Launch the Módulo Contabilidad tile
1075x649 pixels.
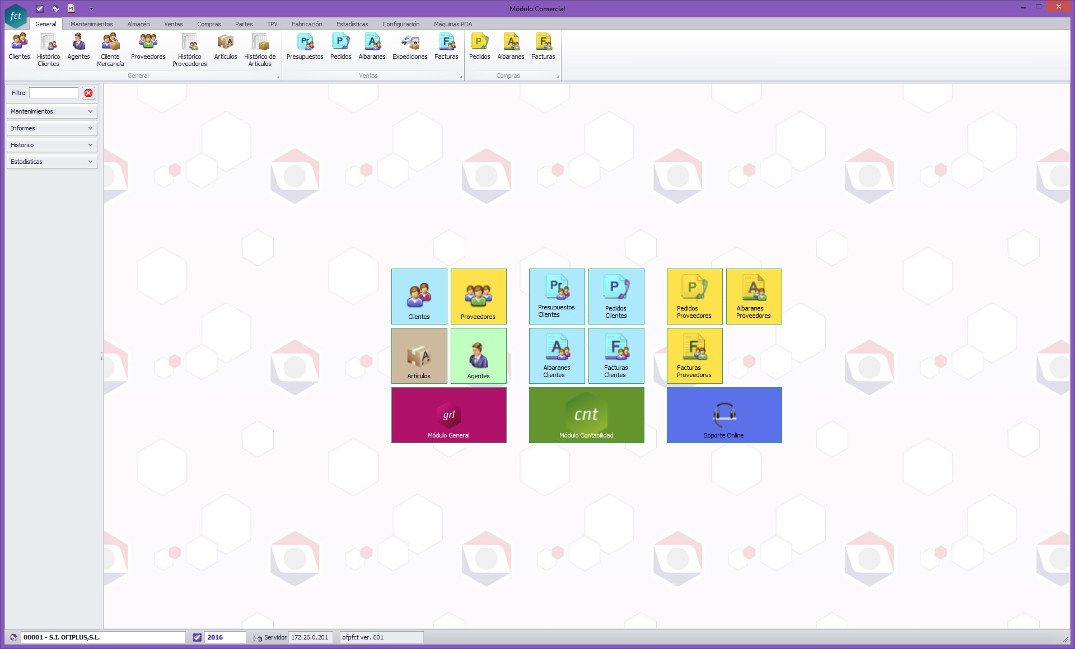point(586,415)
